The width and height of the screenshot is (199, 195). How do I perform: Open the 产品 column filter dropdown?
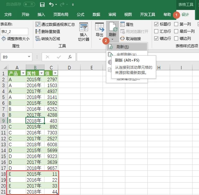coord(23,73)
